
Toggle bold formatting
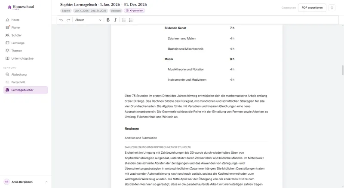(108, 20)
